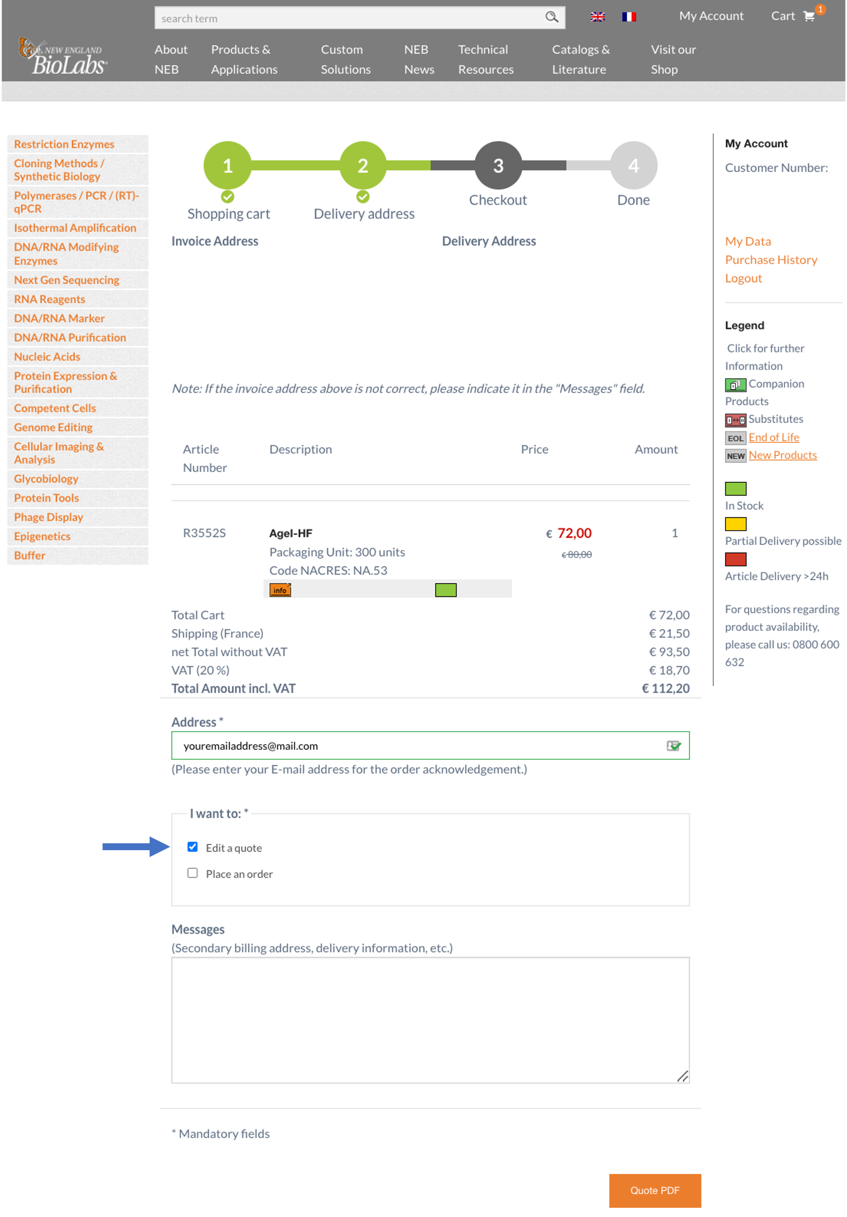Image resolution: width=847 pixels, height=1217 pixels.
Task: Click the yellow Partial Delivery legend swatch
Action: [735, 524]
